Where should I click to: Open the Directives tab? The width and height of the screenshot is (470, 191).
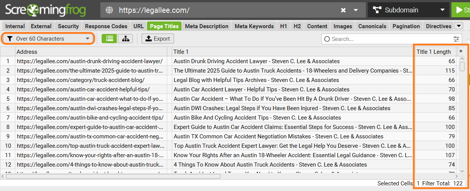(438, 26)
